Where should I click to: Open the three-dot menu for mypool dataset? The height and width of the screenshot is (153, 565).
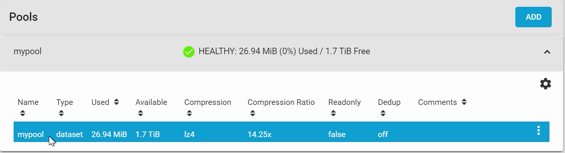click(538, 131)
